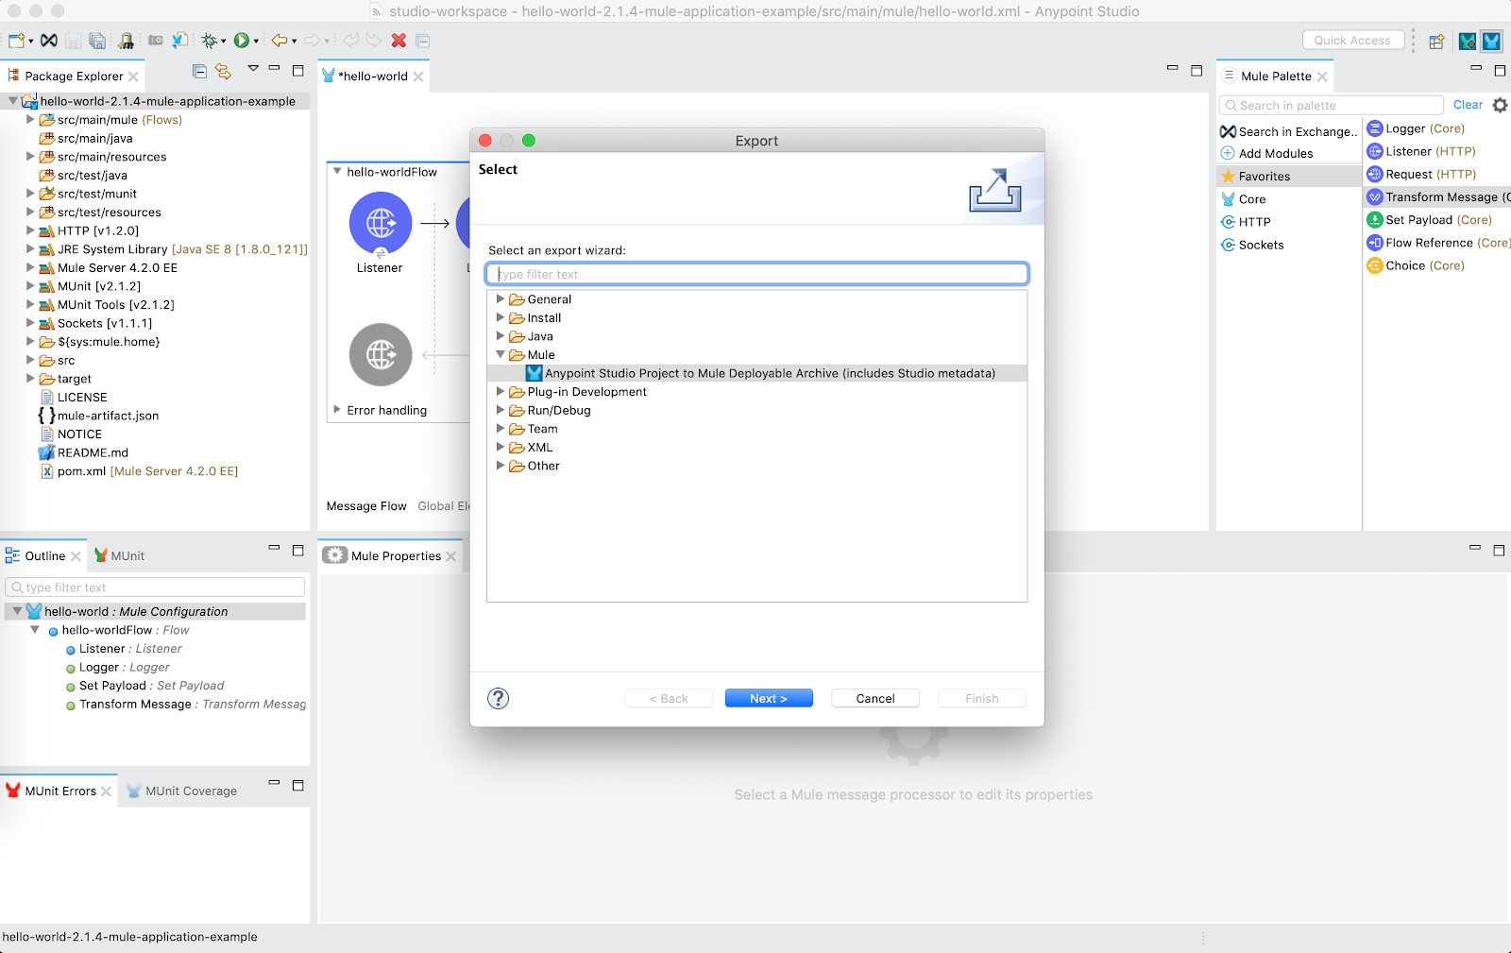The image size is (1511, 953).
Task: Expand the Java export category
Action: tap(501, 336)
